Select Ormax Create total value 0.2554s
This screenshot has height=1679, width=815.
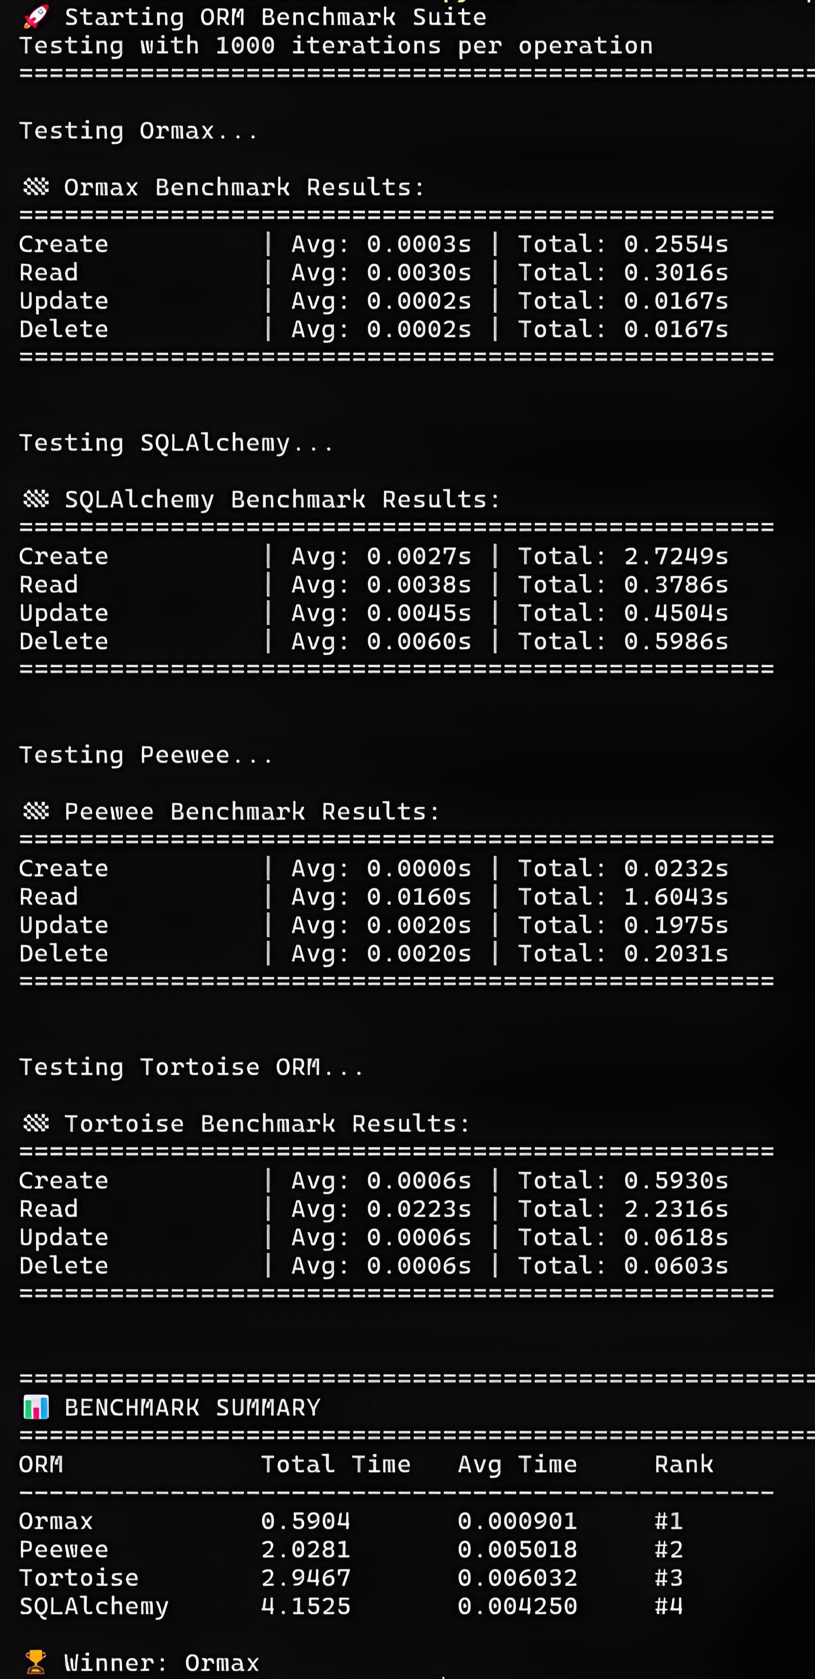[676, 245]
